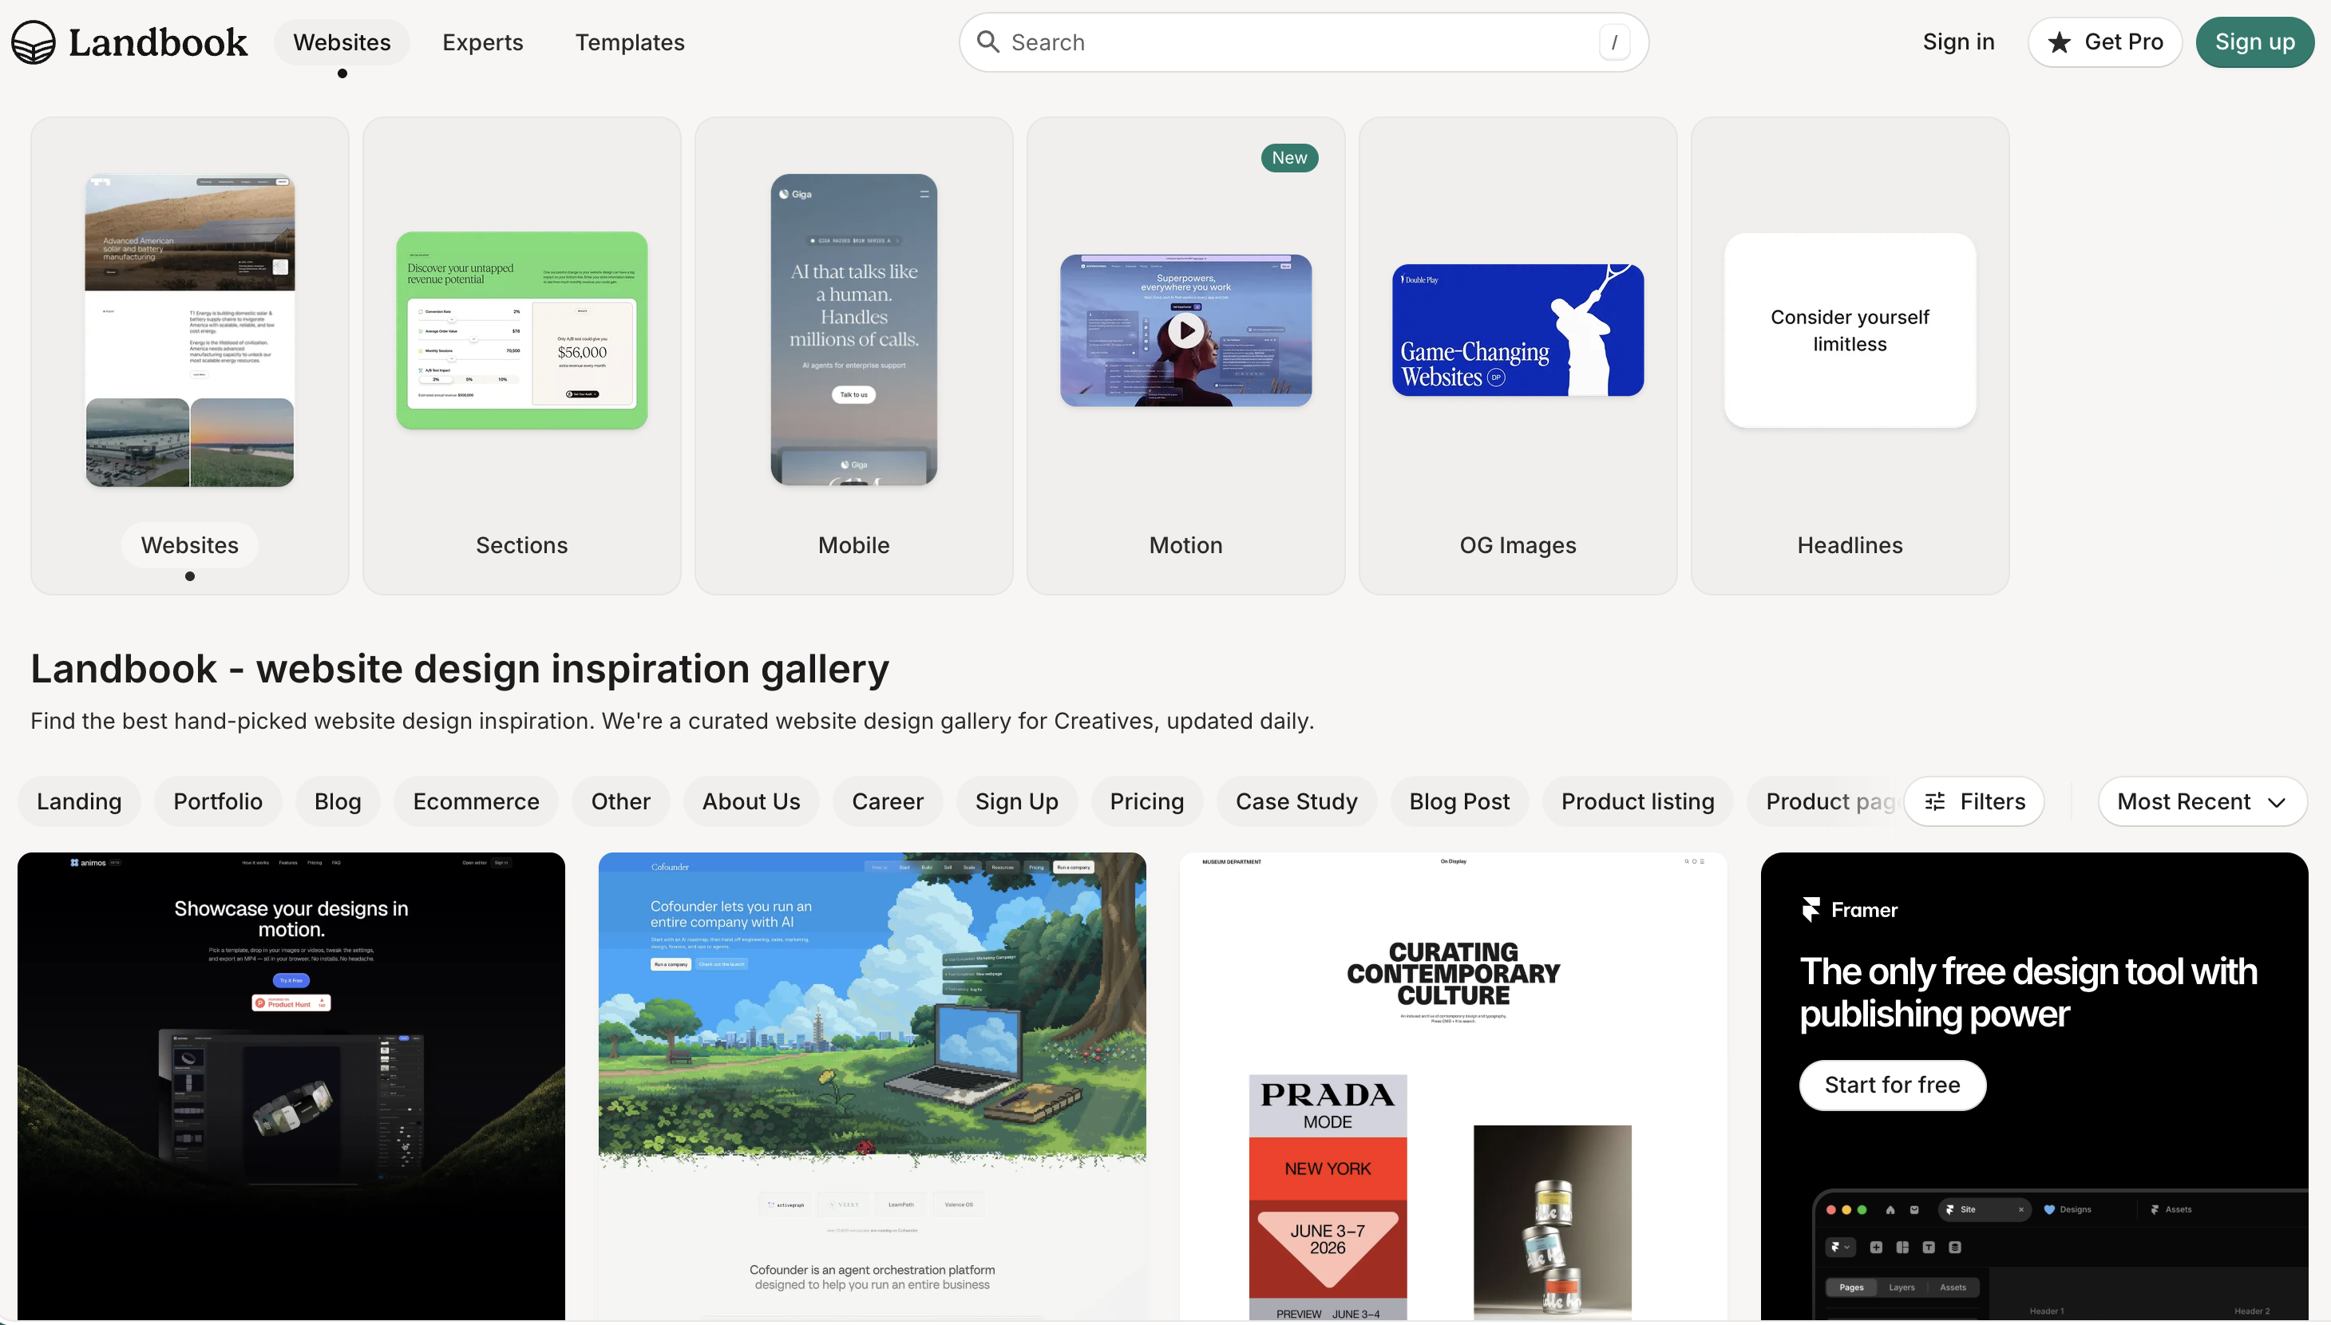Viewport: 2331px width, 1325px height.
Task: Click the Framer logo icon in the ad
Action: point(1811,909)
